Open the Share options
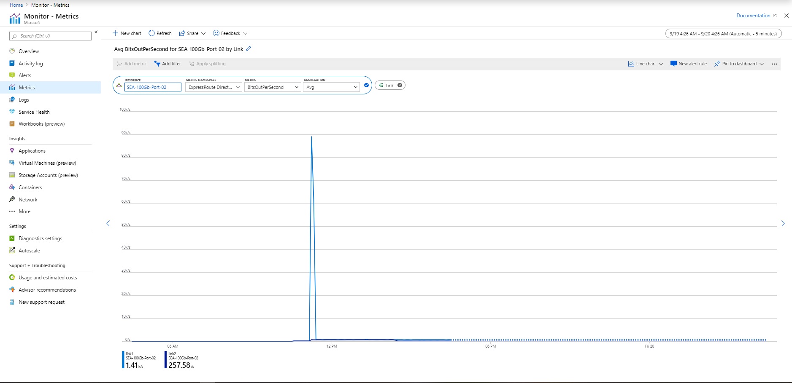 (192, 33)
